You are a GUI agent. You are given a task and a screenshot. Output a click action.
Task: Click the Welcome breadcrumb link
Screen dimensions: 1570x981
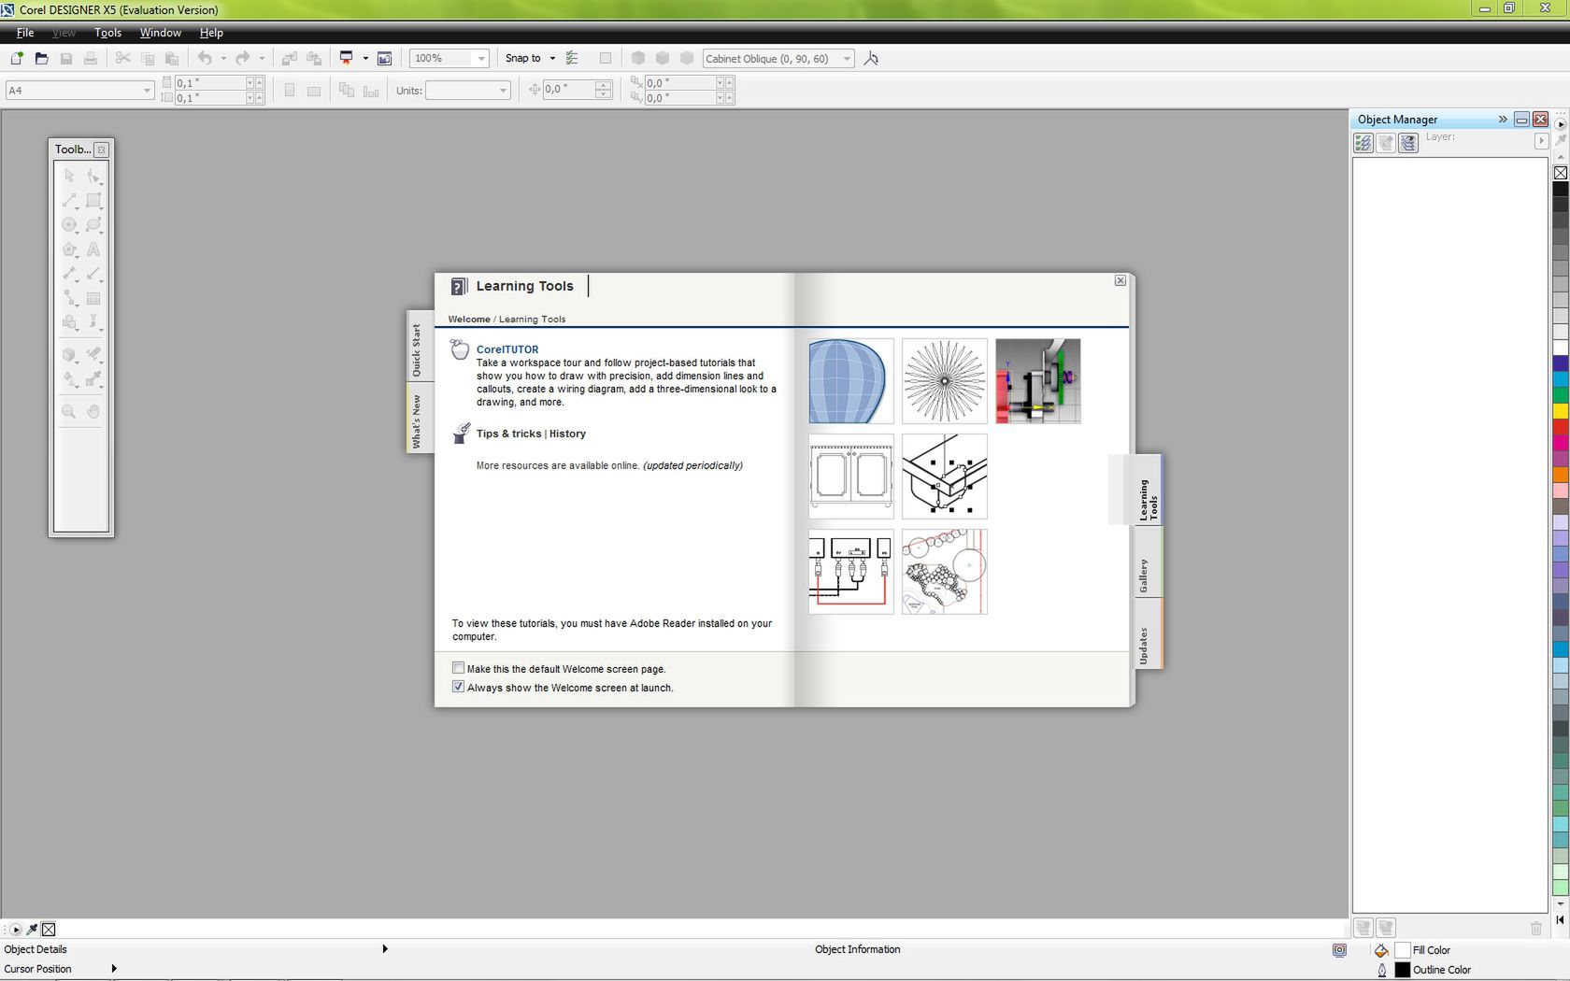469,319
